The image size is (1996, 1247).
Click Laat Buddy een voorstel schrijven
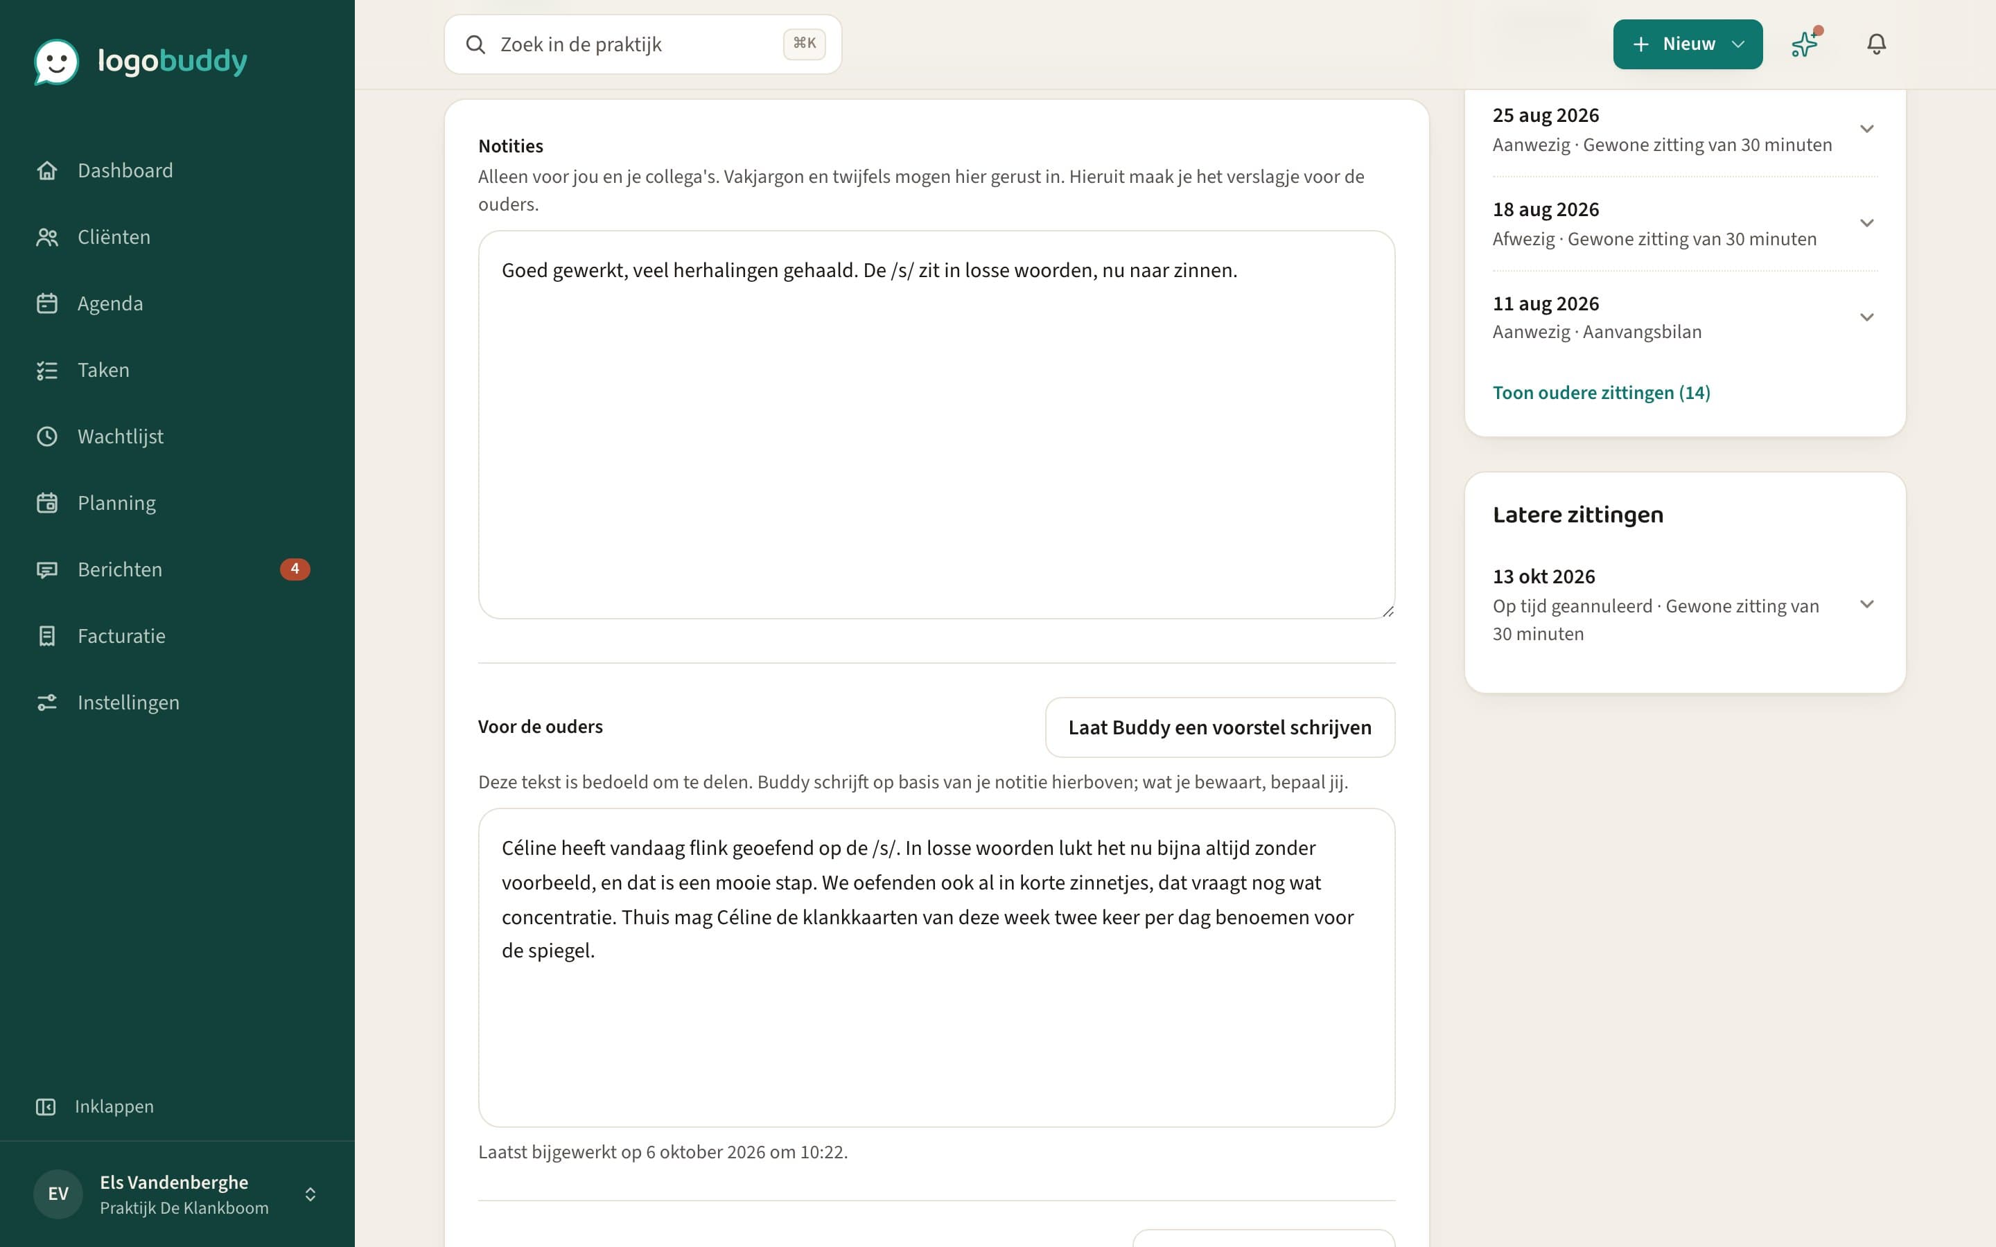[1220, 727]
